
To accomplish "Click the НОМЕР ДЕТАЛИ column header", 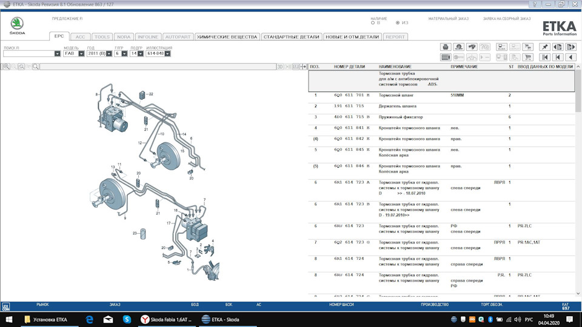I will tap(349, 67).
